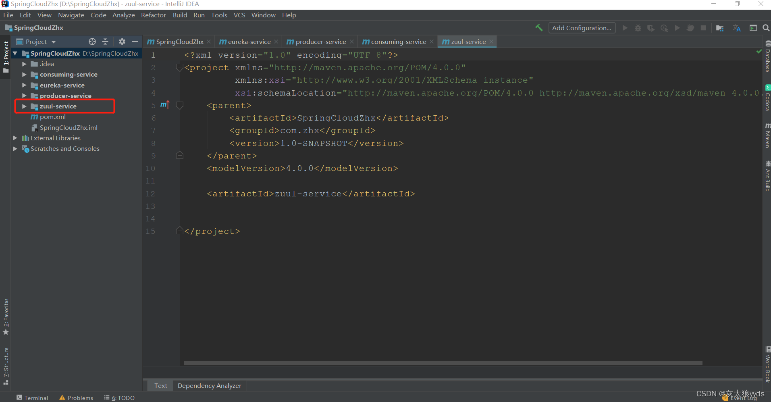The width and height of the screenshot is (771, 402).
Task: Open Project panel settings gear icon
Action: (x=122, y=42)
